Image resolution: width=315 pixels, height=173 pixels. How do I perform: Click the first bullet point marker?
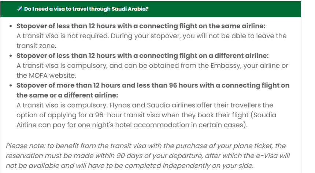pyautogui.click(x=11, y=27)
